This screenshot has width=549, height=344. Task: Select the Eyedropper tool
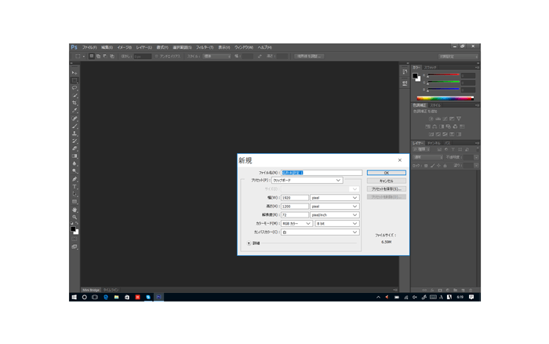[75, 111]
